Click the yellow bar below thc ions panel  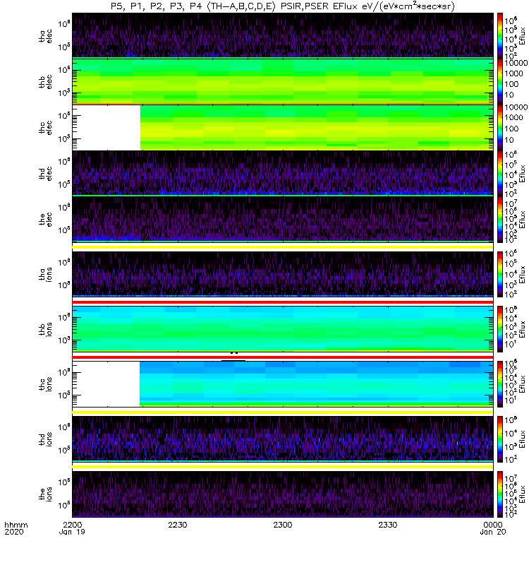pos(283,412)
